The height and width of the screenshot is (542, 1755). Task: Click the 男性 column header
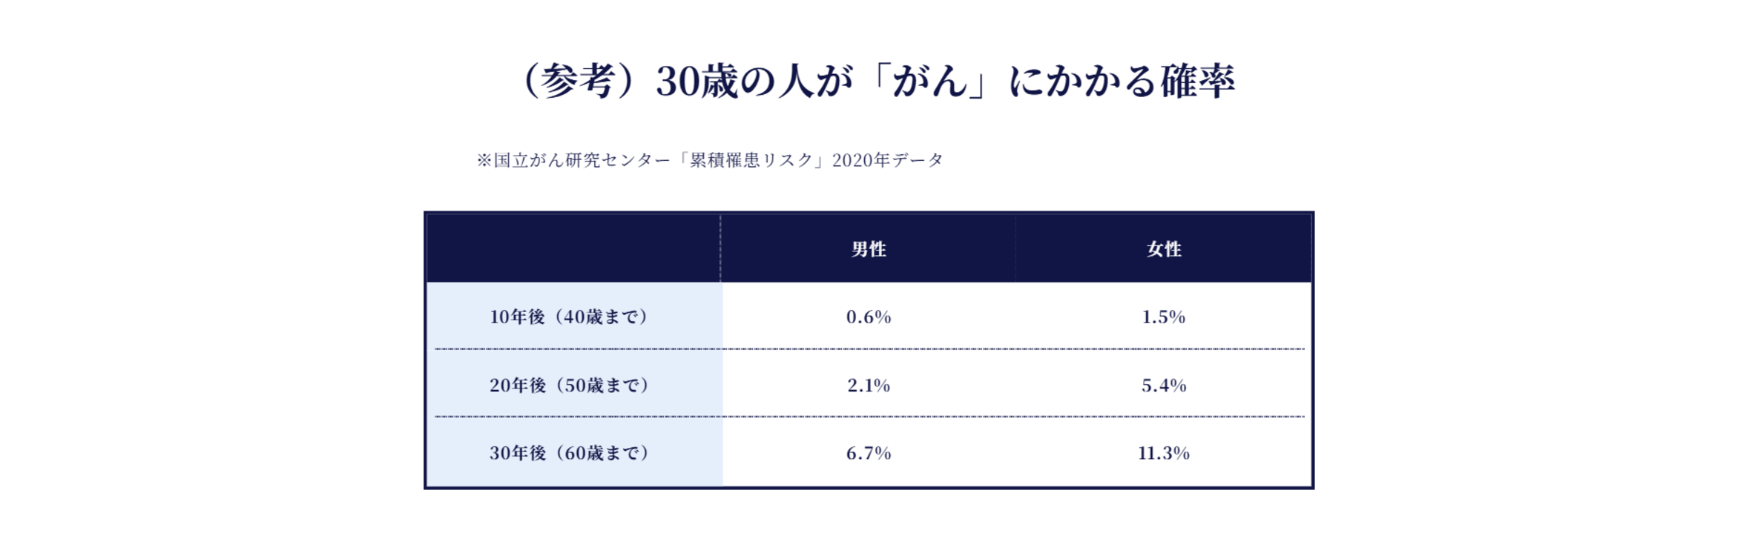pyautogui.click(x=869, y=249)
